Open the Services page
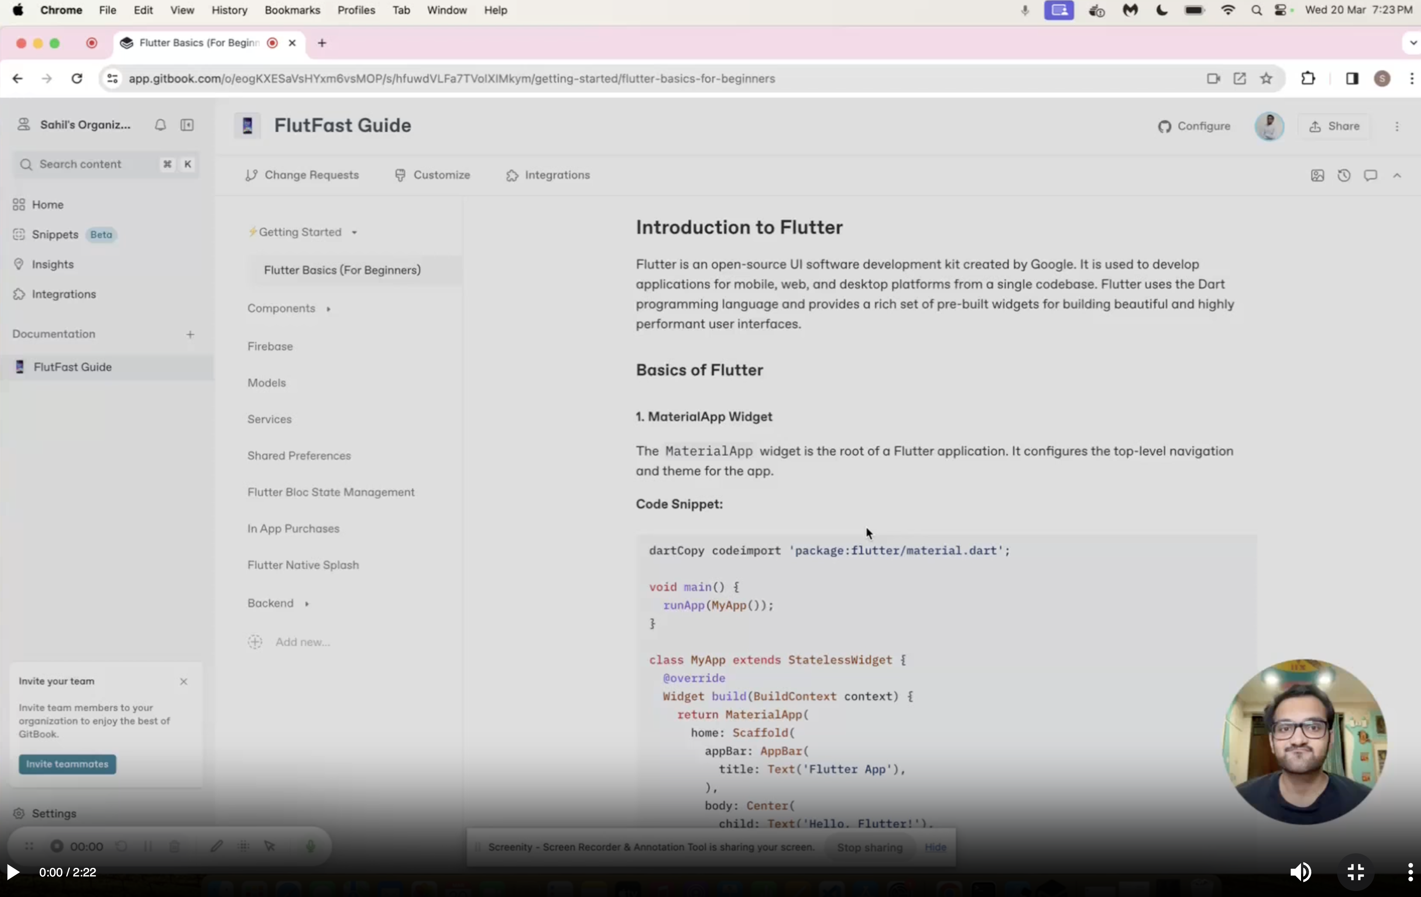Screen dimensions: 1421x897 (x=270, y=419)
